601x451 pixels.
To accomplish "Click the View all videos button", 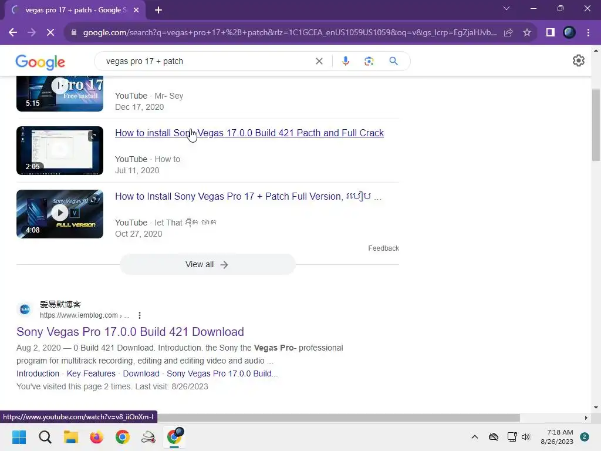I will tap(207, 264).
